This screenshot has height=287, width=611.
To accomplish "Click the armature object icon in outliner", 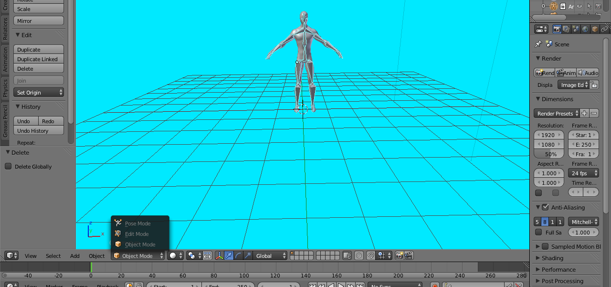I will 553,6.
